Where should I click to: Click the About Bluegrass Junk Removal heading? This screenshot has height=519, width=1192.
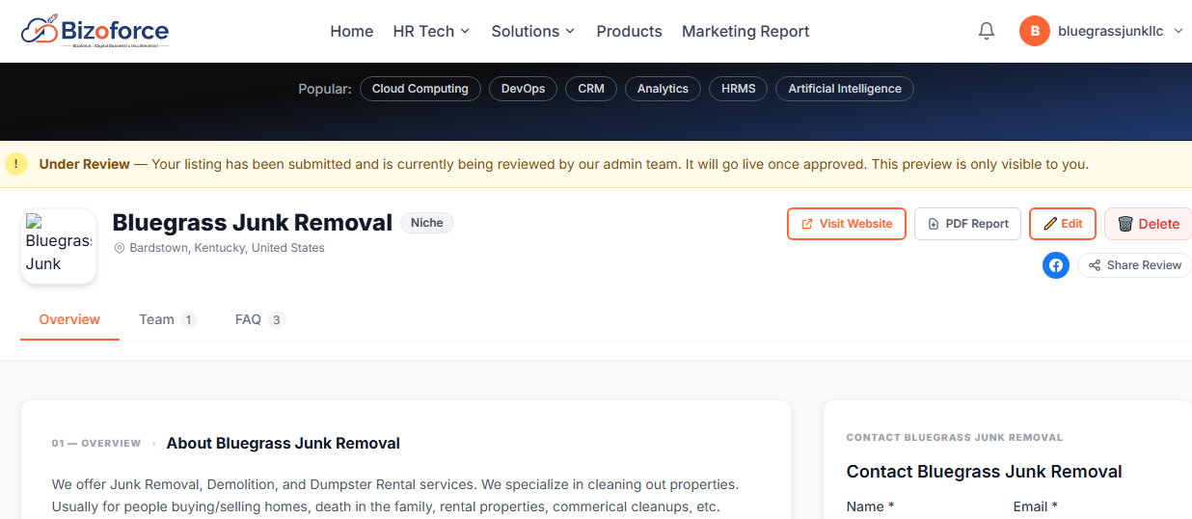[x=284, y=444]
